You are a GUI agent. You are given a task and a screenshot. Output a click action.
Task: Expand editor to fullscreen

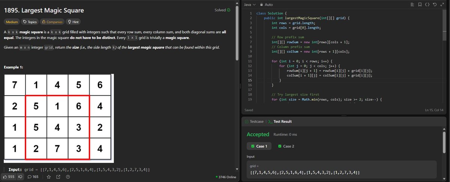442,4
